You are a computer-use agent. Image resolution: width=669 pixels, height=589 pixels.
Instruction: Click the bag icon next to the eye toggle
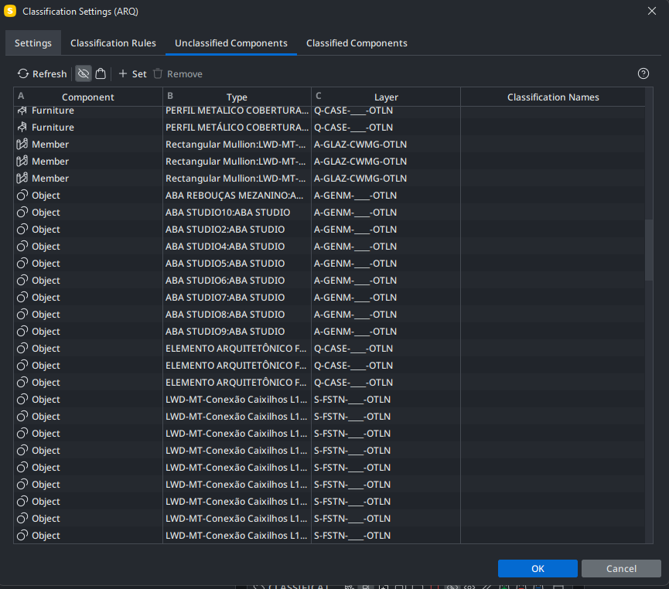pyautogui.click(x=101, y=73)
